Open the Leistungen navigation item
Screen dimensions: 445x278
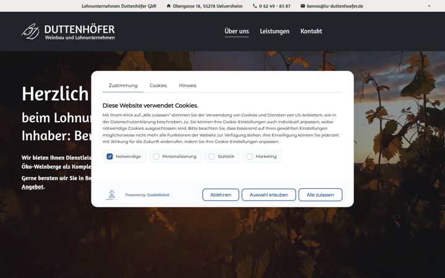point(274,32)
